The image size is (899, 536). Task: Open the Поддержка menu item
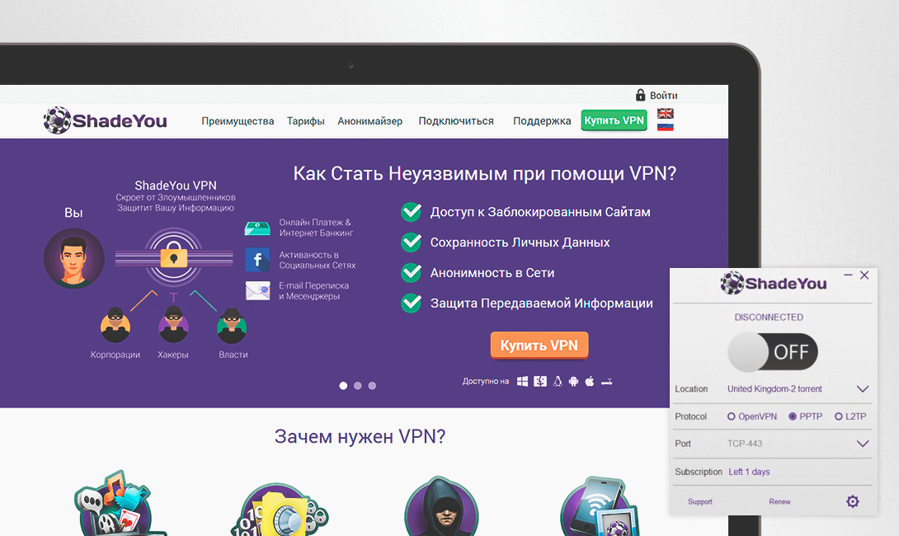coord(542,121)
